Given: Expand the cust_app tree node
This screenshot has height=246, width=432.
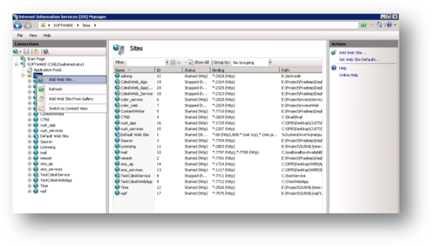Looking at the screenshot, I should (x=30, y=125).
